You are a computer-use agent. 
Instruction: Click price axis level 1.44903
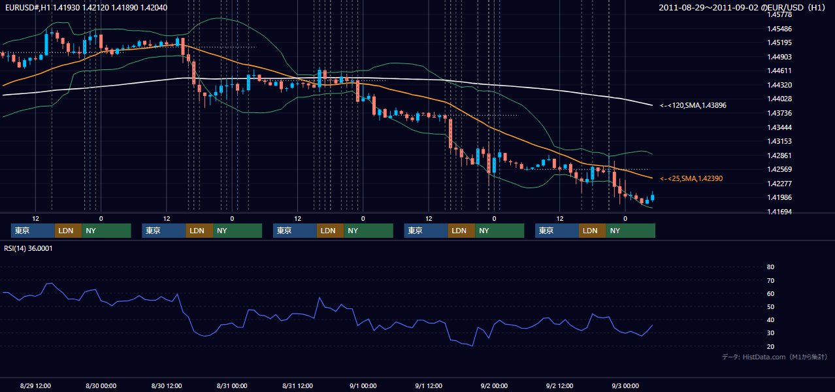pos(779,57)
